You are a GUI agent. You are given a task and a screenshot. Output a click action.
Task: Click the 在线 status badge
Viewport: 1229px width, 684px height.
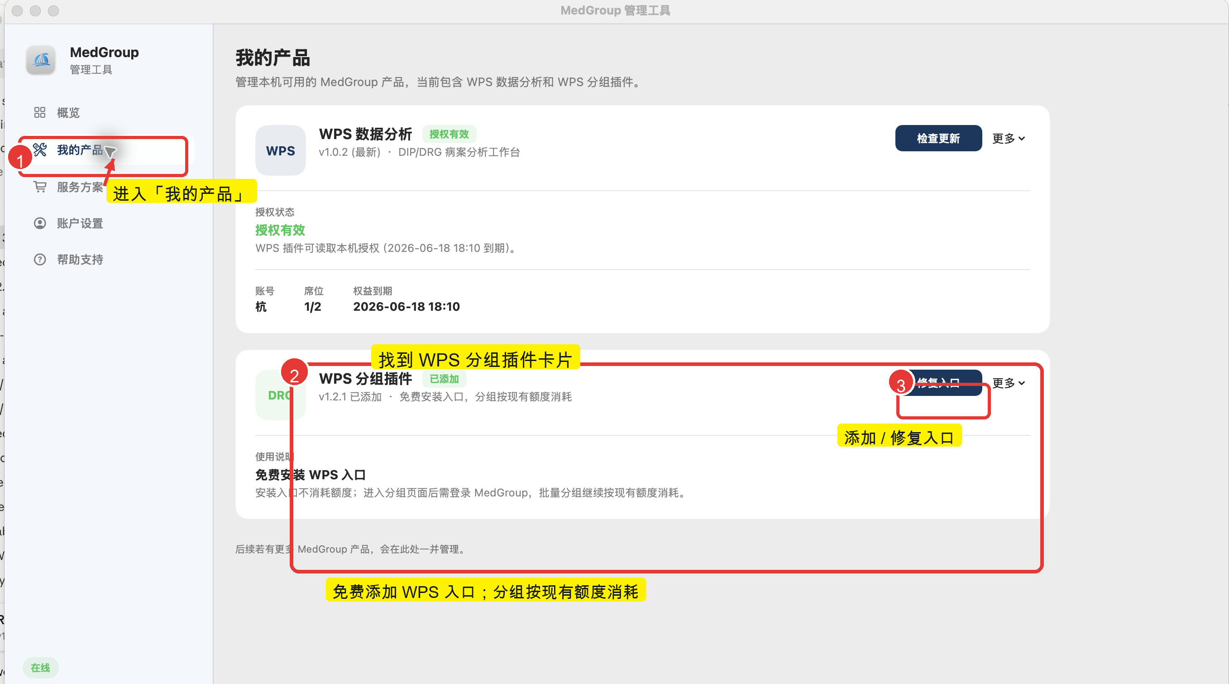click(x=41, y=668)
